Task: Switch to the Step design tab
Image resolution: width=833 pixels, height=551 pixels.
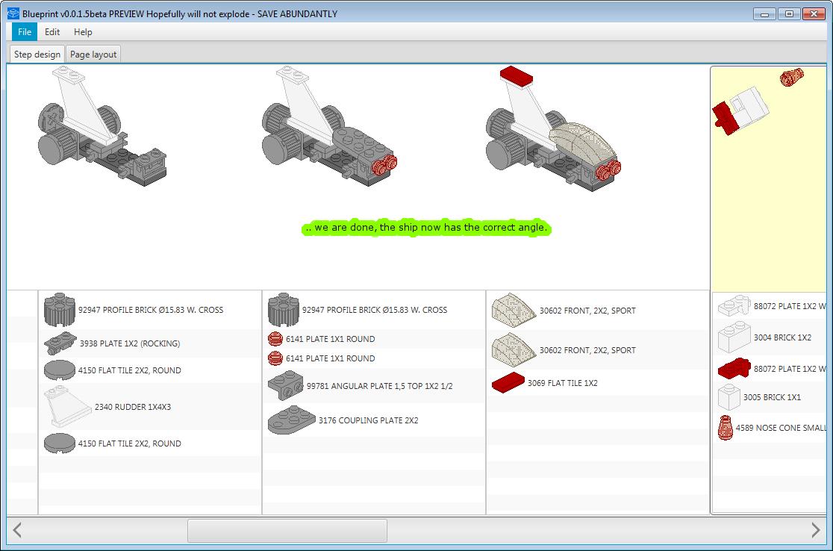Action: coord(37,55)
